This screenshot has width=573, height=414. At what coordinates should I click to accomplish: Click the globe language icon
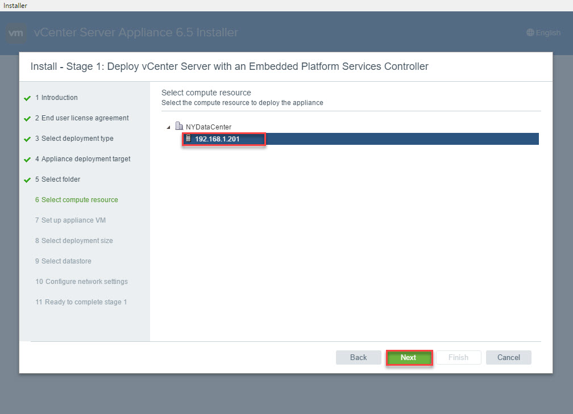pos(530,33)
